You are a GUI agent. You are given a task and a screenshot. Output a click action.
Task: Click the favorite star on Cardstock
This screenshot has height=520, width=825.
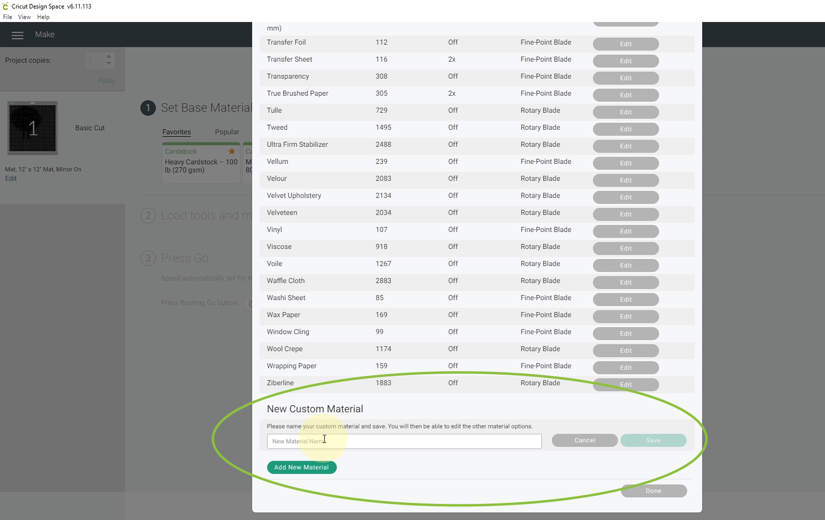(232, 151)
